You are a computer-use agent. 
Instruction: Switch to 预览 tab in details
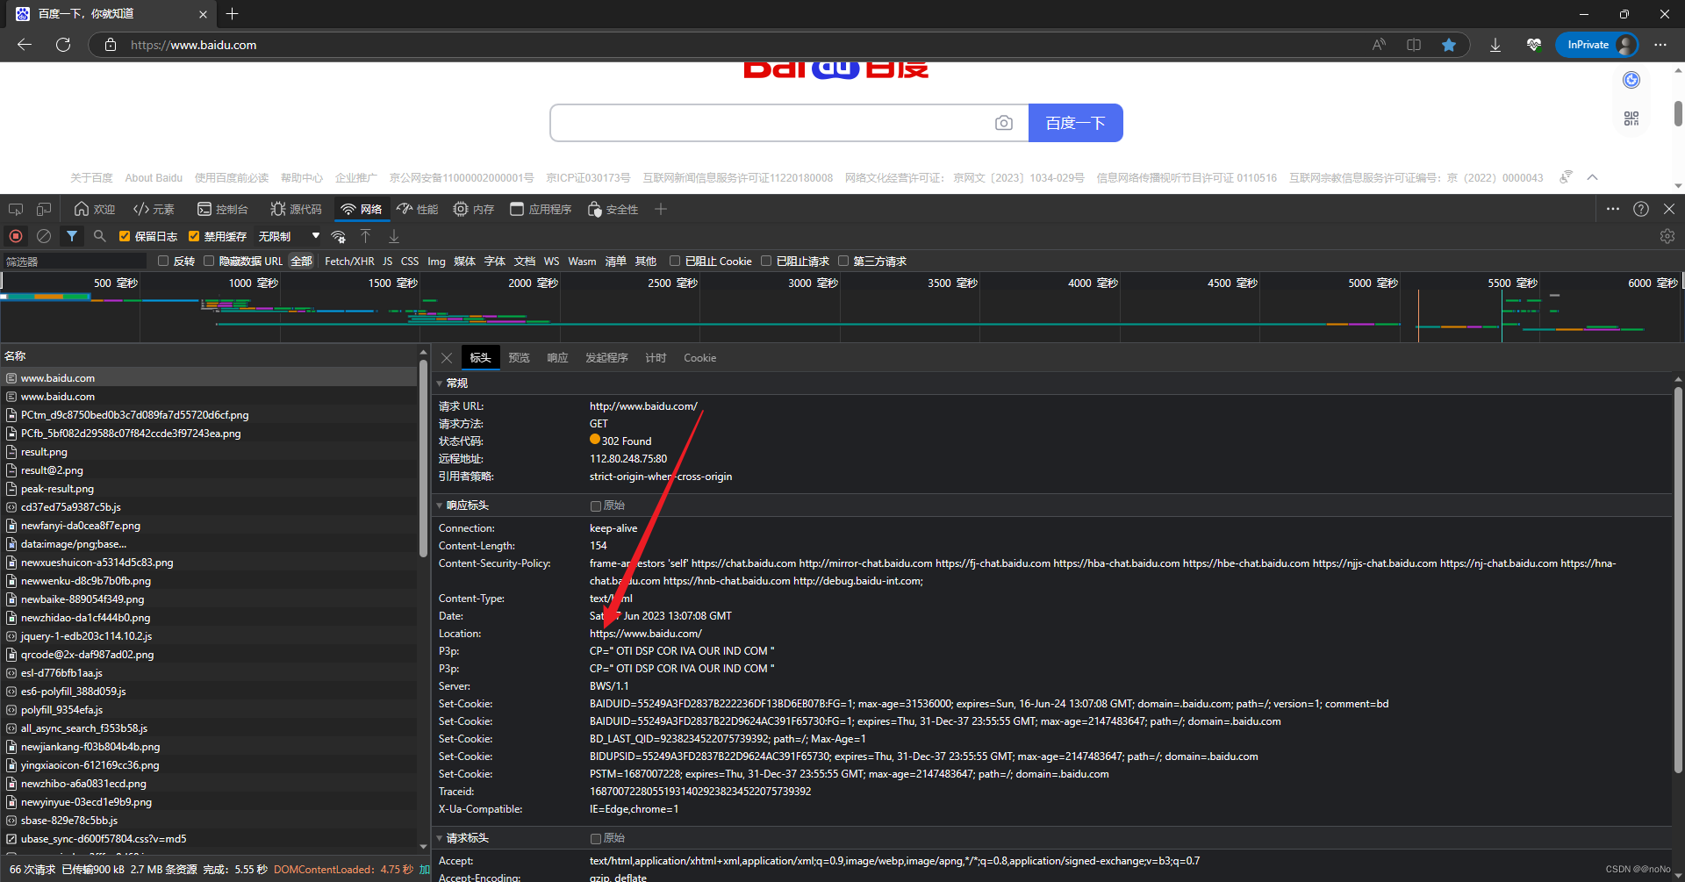pyautogui.click(x=520, y=358)
